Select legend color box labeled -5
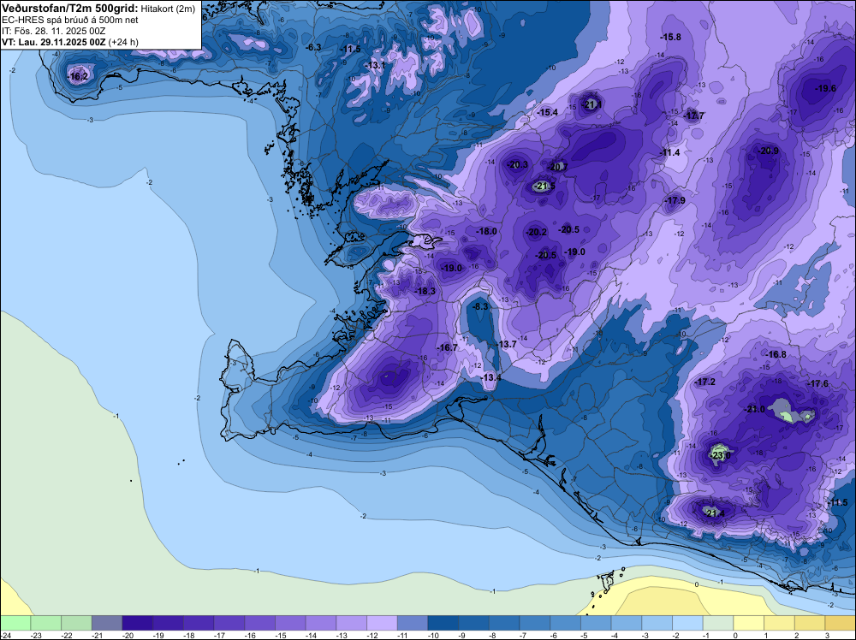Image resolution: width=856 pixels, height=640 pixels. pos(596,623)
